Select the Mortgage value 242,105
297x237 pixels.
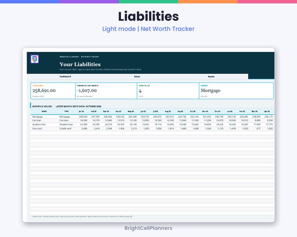click(195, 117)
